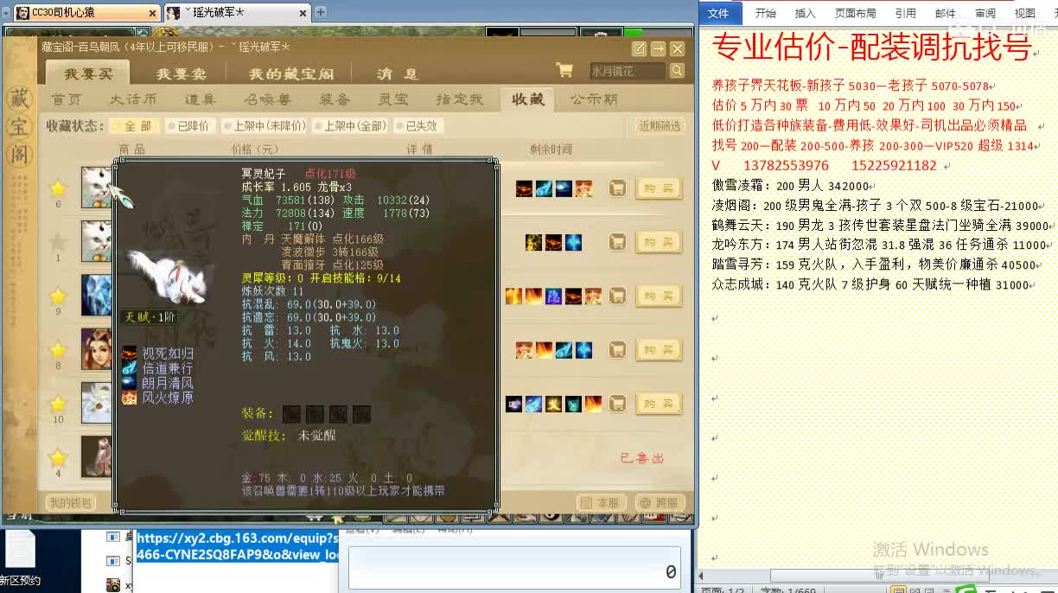The image size is (1058, 593).
Task: Open Word 页面布局 ribbon tab
Action: tap(855, 13)
